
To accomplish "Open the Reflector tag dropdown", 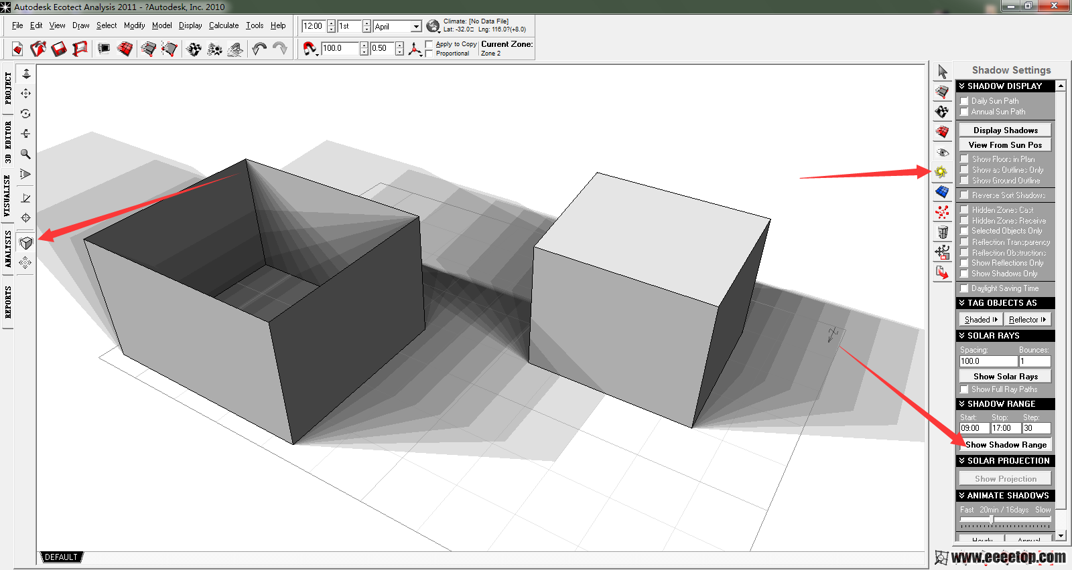I will (x=1028, y=320).
